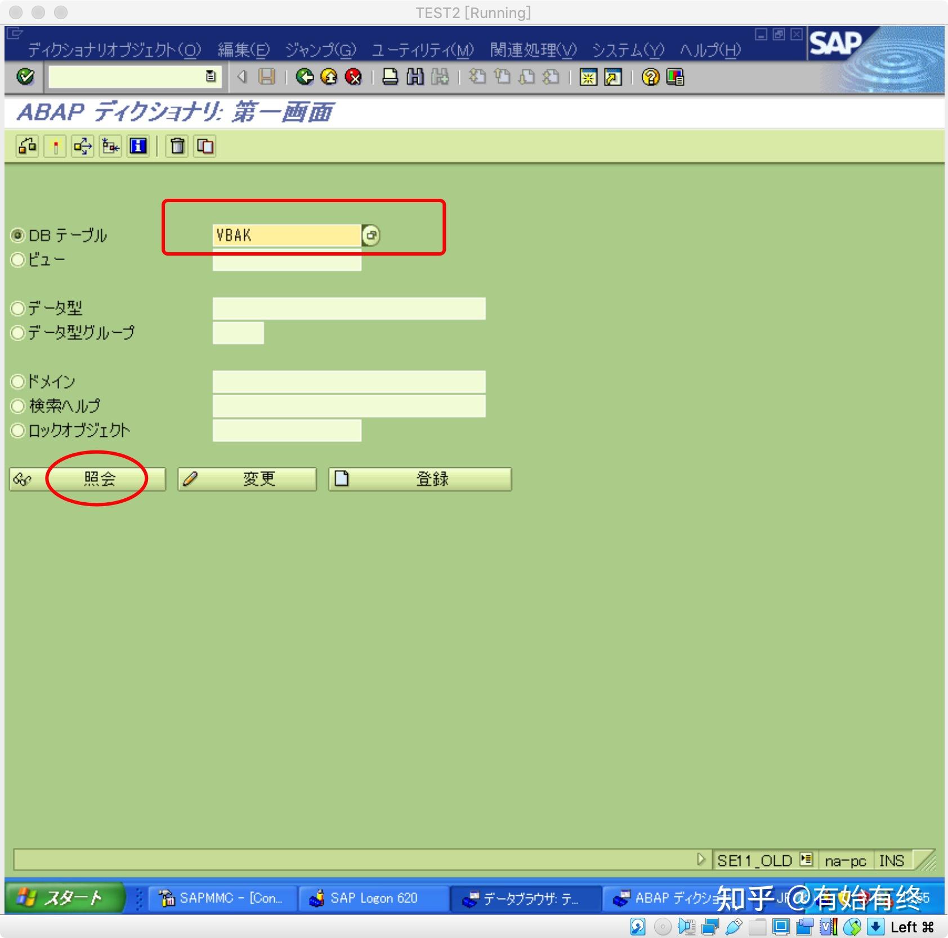Click the Back (green arrow) navigation icon
Image resolution: width=948 pixels, height=938 pixels.
pyautogui.click(x=305, y=77)
